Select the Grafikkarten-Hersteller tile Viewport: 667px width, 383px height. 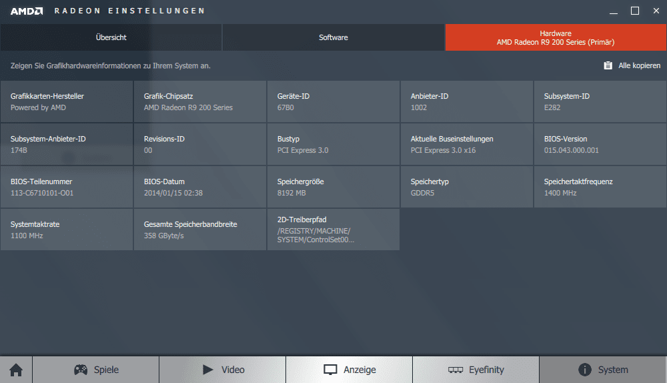click(67, 101)
